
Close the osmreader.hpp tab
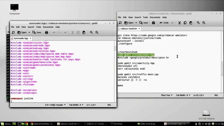point(30,38)
